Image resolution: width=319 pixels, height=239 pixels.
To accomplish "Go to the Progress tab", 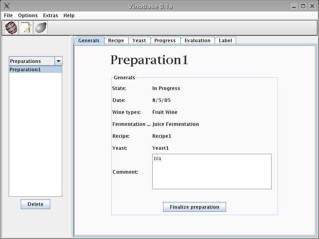I will click(x=165, y=41).
